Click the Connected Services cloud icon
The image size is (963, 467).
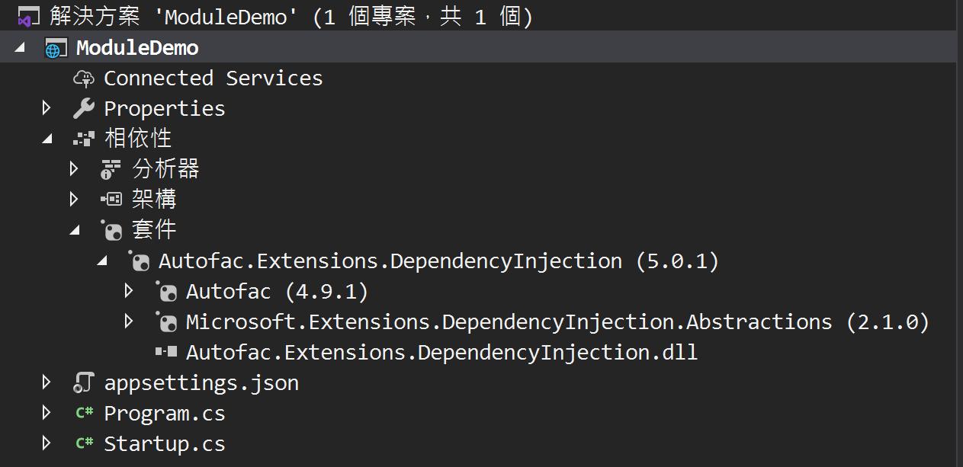[x=83, y=78]
